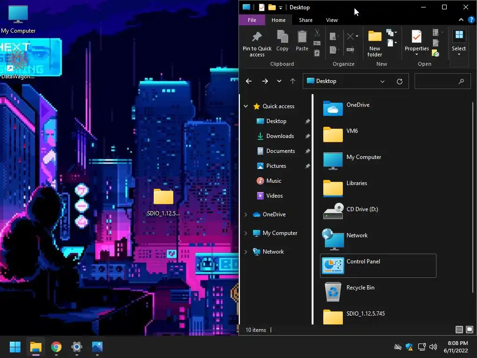Expand the OneDrive tree node
Viewport: 477px width, 358px height.
(246, 214)
